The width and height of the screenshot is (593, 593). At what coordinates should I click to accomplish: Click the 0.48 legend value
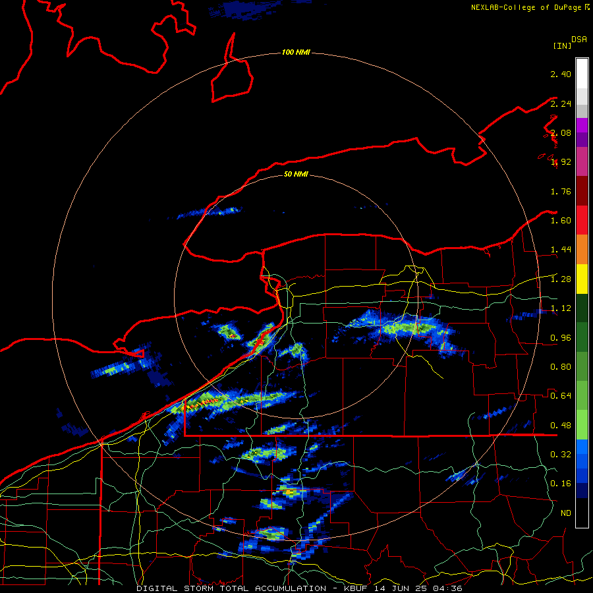pos(561,426)
